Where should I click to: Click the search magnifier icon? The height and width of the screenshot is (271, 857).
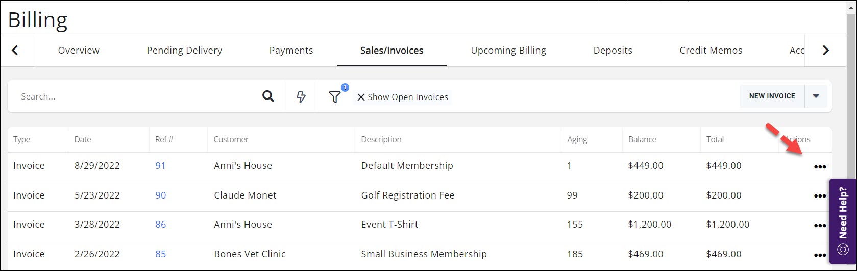pyautogui.click(x=268, y=96)
